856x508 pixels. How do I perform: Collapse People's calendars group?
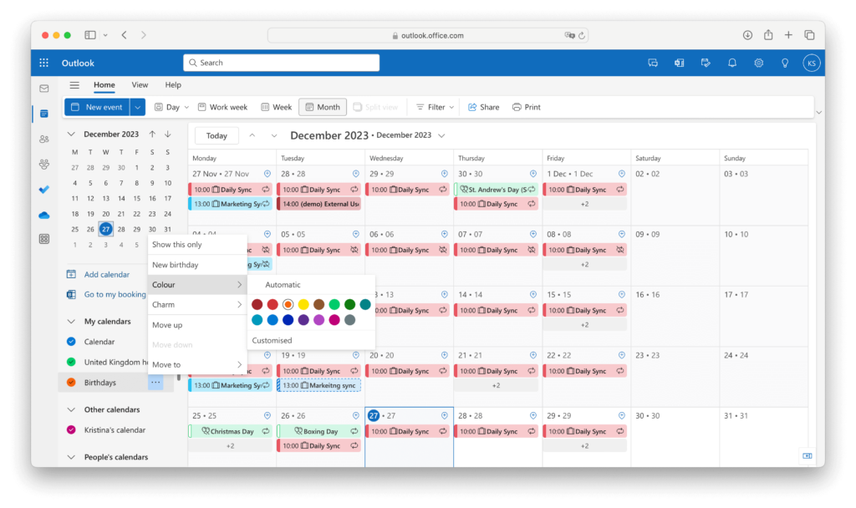[71, 457]
